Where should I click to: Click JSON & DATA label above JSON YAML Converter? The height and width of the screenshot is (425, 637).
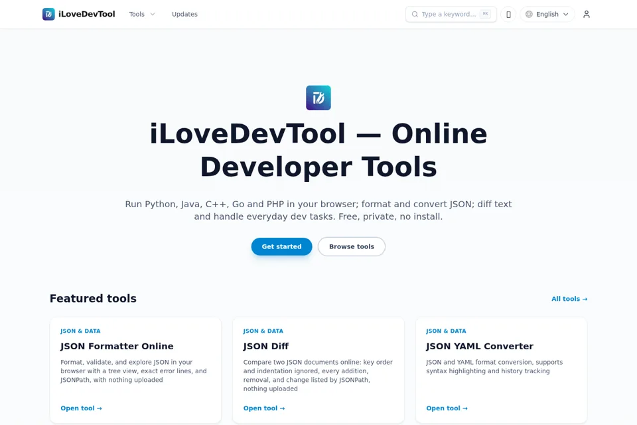(446, 331)
